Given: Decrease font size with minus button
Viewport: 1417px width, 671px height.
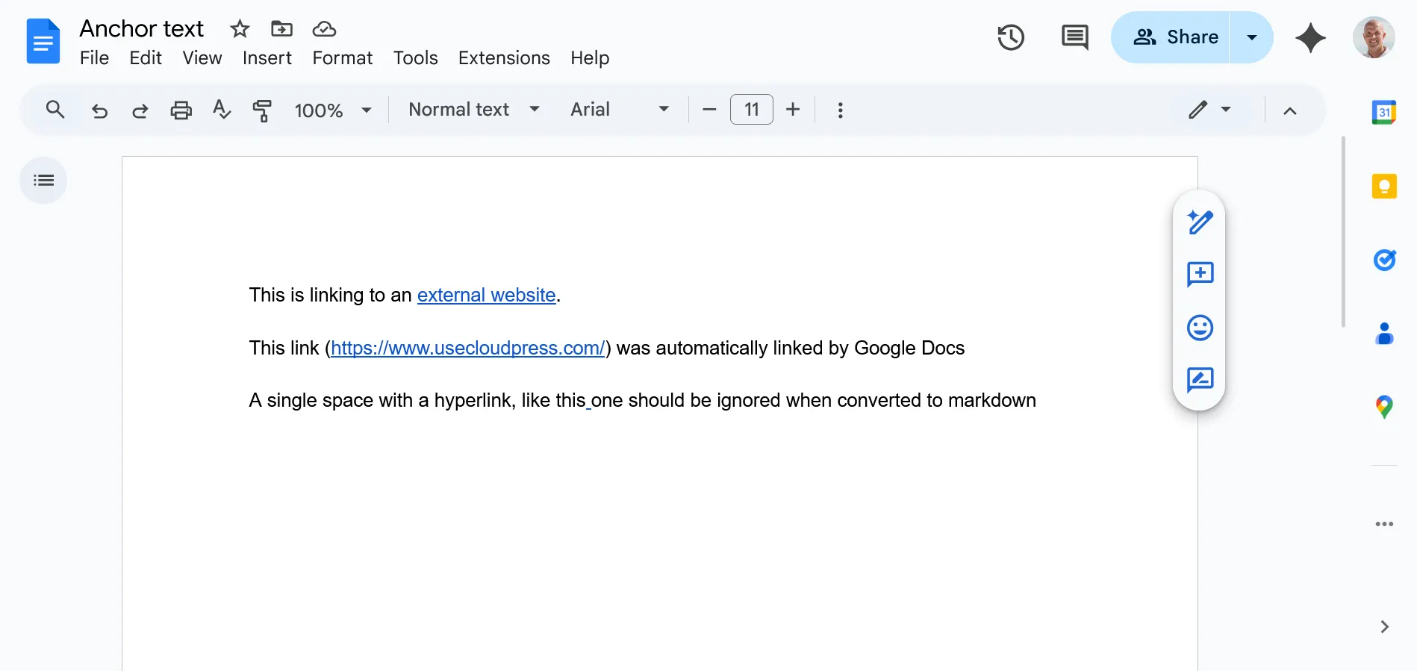Looking at the screenshot, I should (709, 110).
